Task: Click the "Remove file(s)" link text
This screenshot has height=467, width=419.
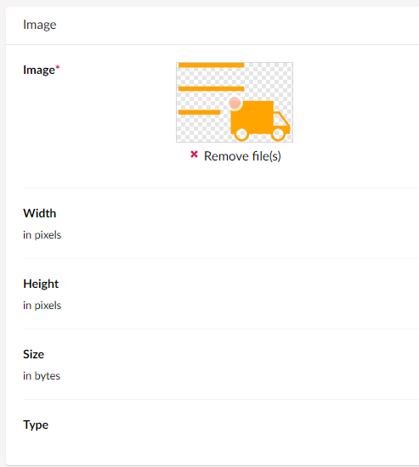Action: coord(242,156)
